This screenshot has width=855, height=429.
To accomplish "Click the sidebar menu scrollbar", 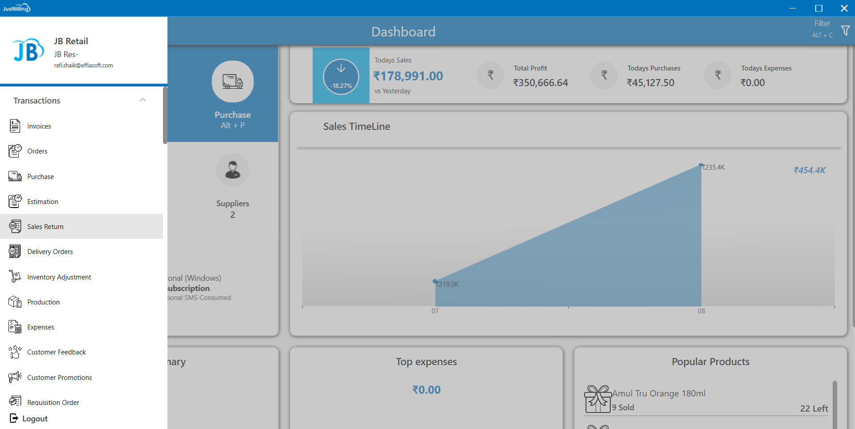I will pyautogui.click(x=165, y=116).
